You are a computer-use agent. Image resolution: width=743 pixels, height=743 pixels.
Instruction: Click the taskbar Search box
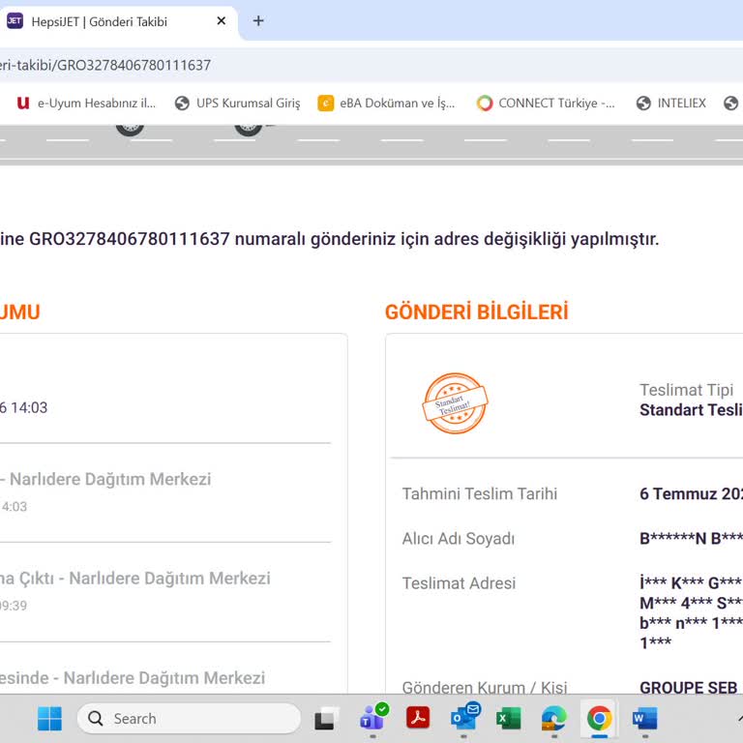click(x=189, y=719)
